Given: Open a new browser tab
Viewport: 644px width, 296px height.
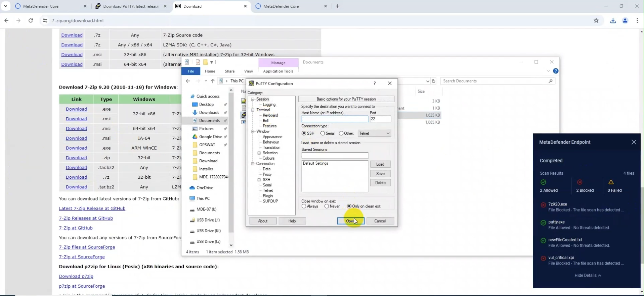Looking at the screenshot, I should click(338, 6).
